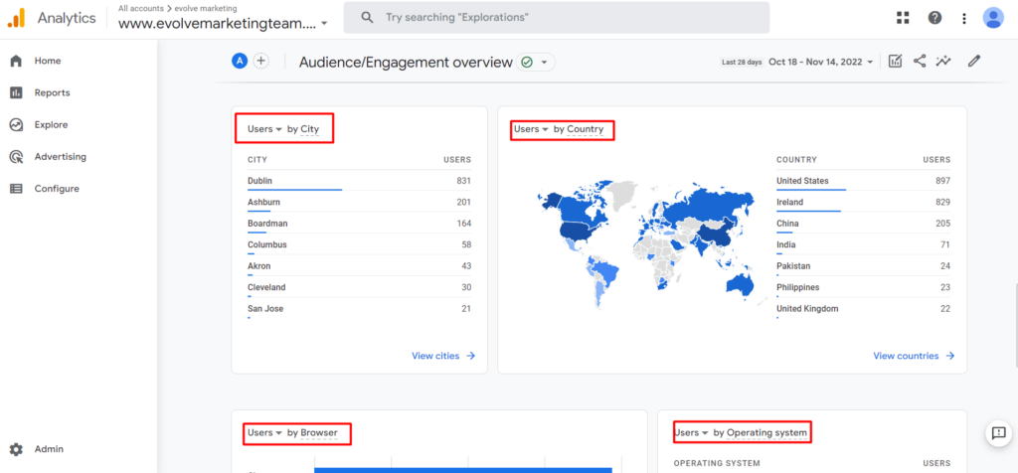The height and width of the screenshot is (473, 1018).
Task: Select the Columbus city row
Action: pyautogui.click(x=359, y=245)
